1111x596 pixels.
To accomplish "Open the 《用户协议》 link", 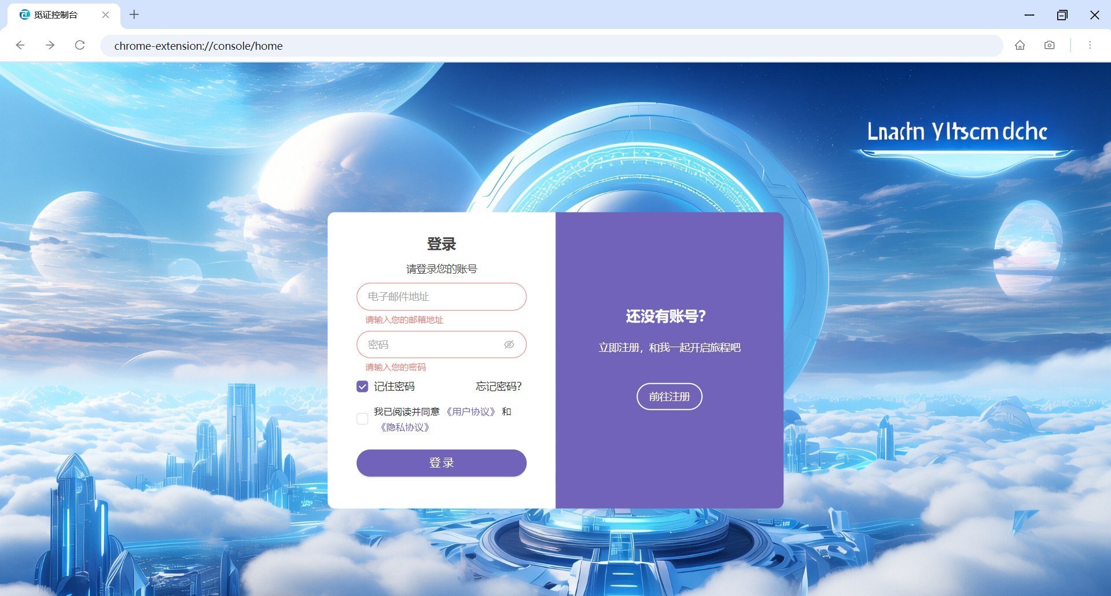I will [x=471, y=412].
